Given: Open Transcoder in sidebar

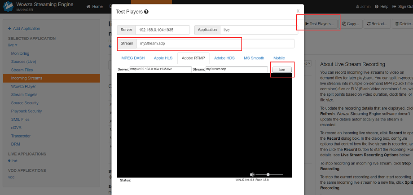Looking at the screenshot, I should tap(21, 136).
